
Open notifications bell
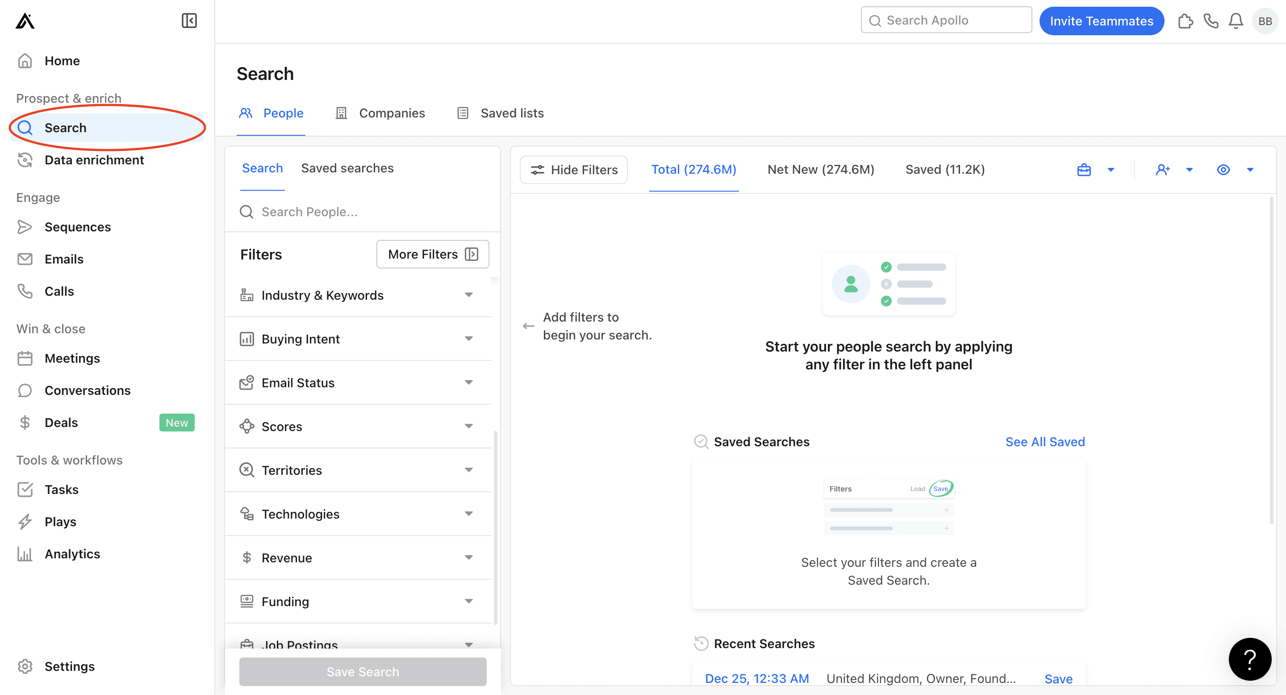pyautogui.click(x=1236, y=21)
